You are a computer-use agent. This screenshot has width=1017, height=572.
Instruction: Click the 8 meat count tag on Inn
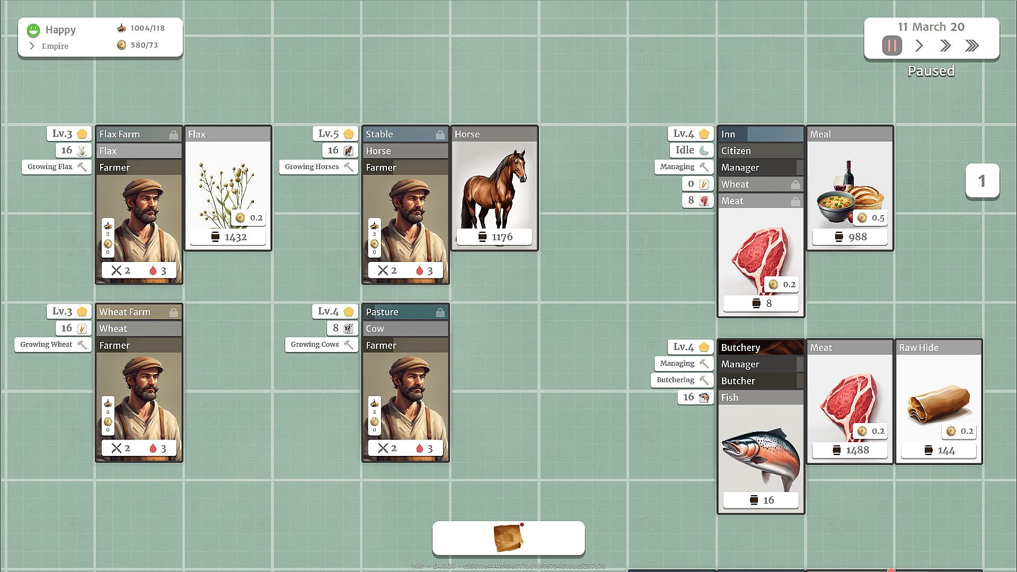(697, 200)
